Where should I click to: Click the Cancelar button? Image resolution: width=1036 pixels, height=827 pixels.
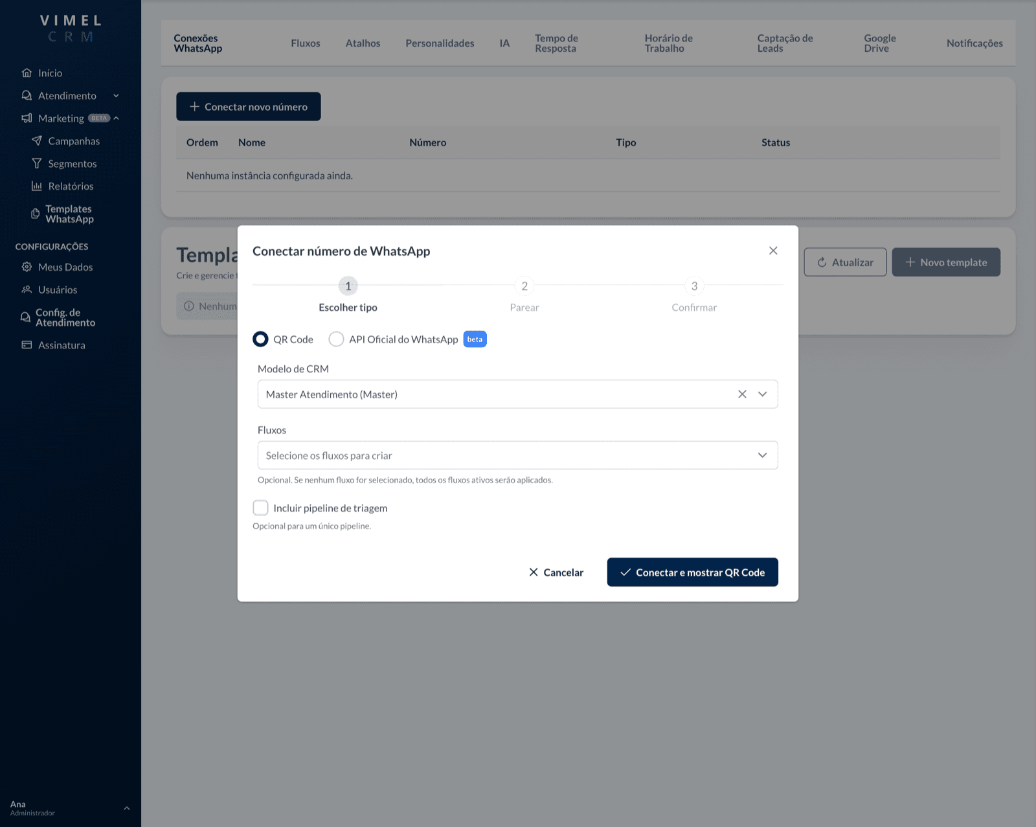pos(556,572)
